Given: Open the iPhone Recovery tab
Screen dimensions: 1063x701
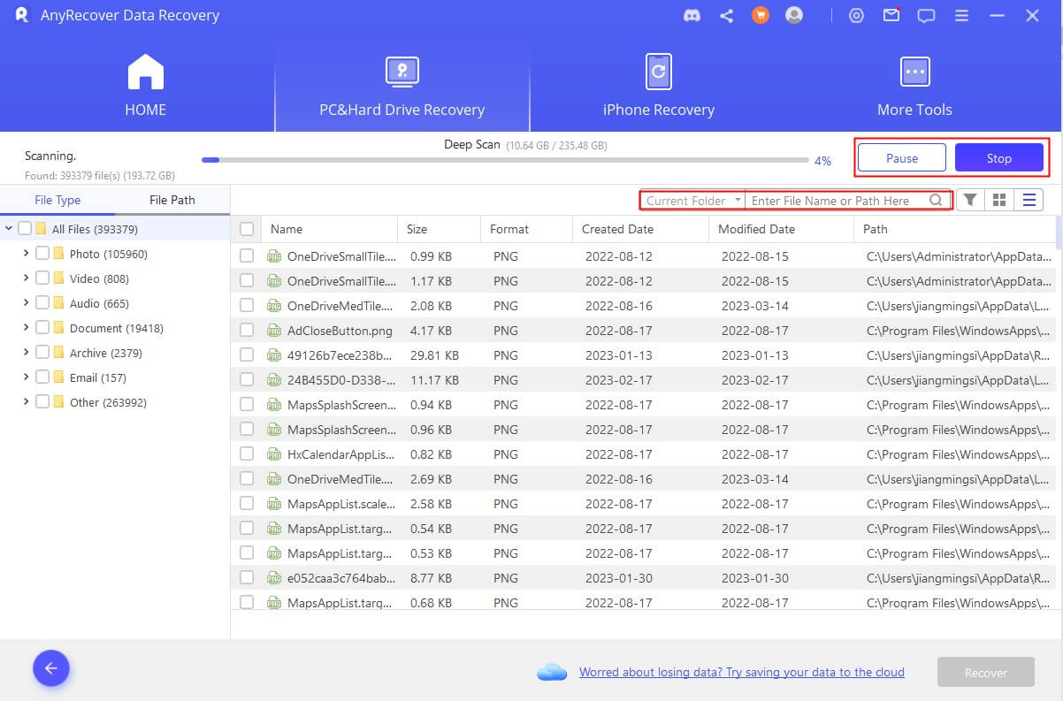Looking at the screenshot, I should (658, 87).
